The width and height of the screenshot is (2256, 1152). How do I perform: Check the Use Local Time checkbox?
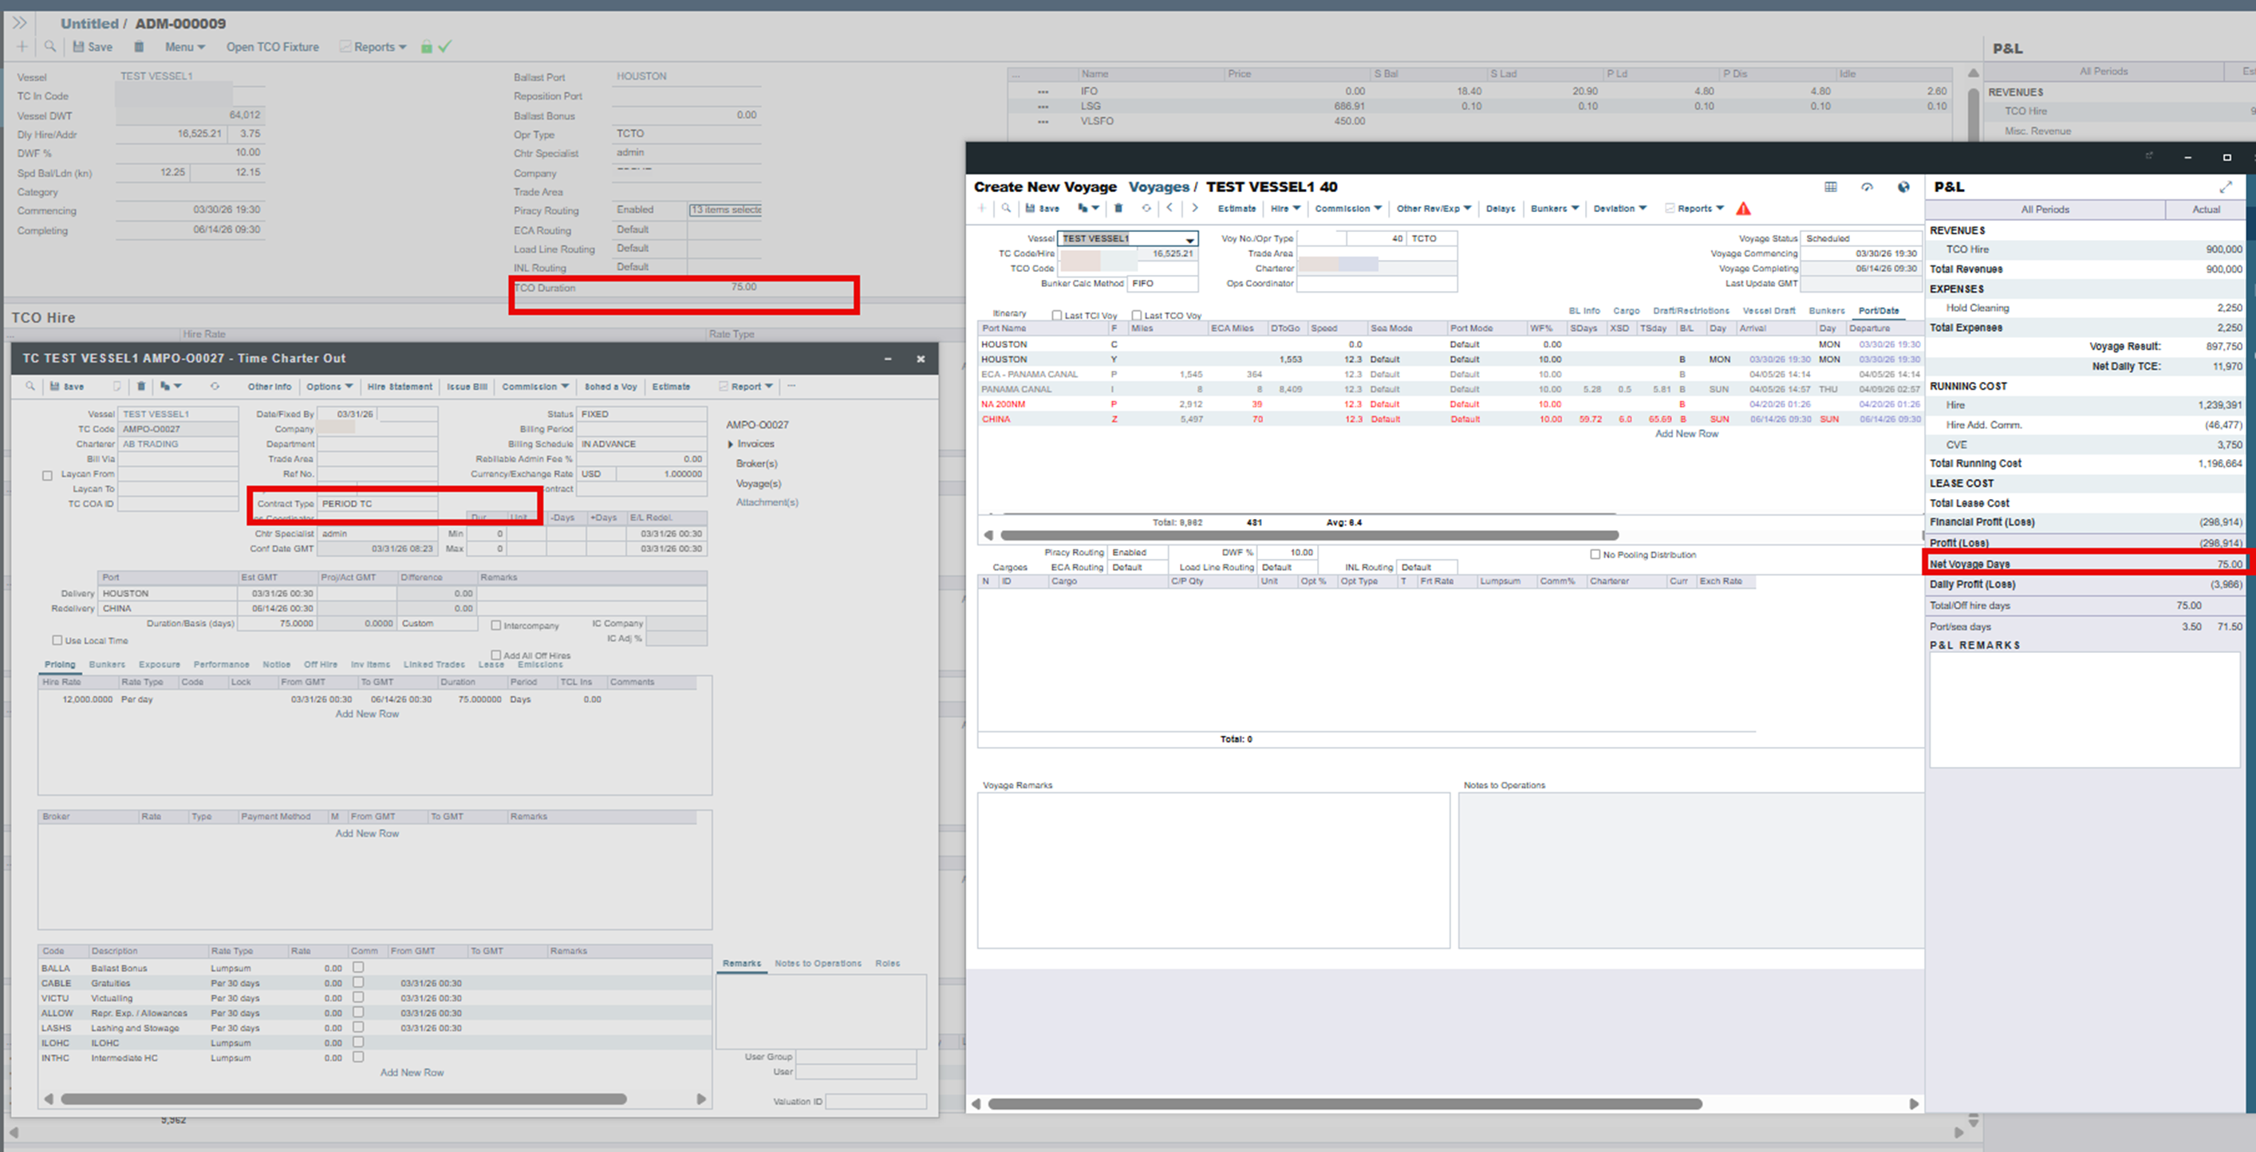point(57,640)
